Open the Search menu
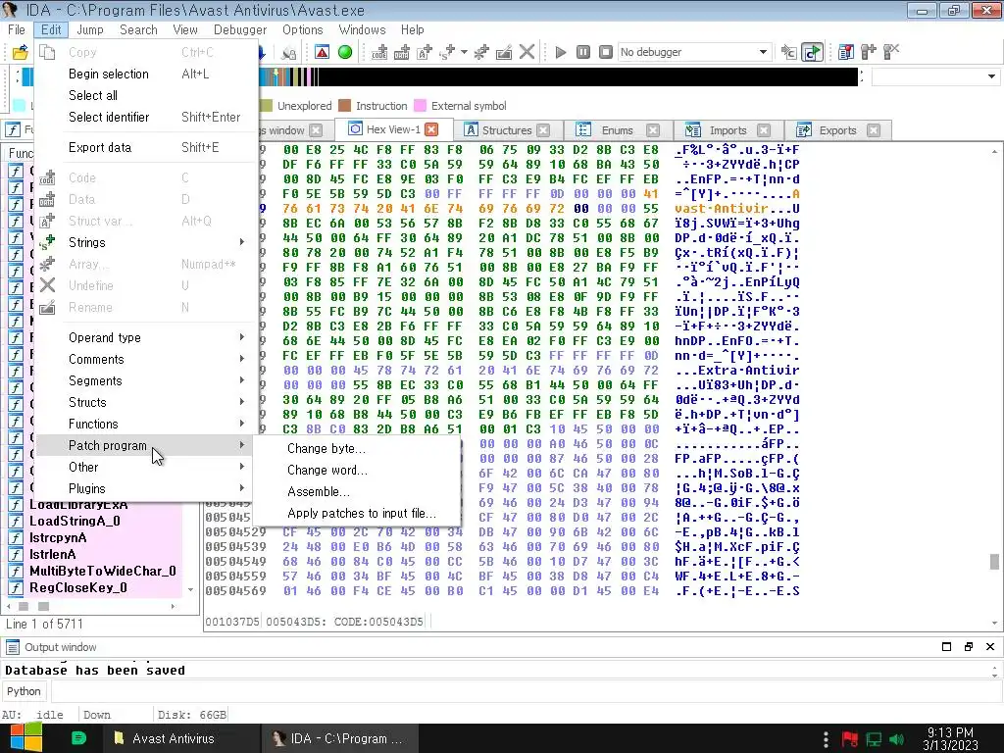1004x753 pixels. pyautogui.click(x=138, y=29)
